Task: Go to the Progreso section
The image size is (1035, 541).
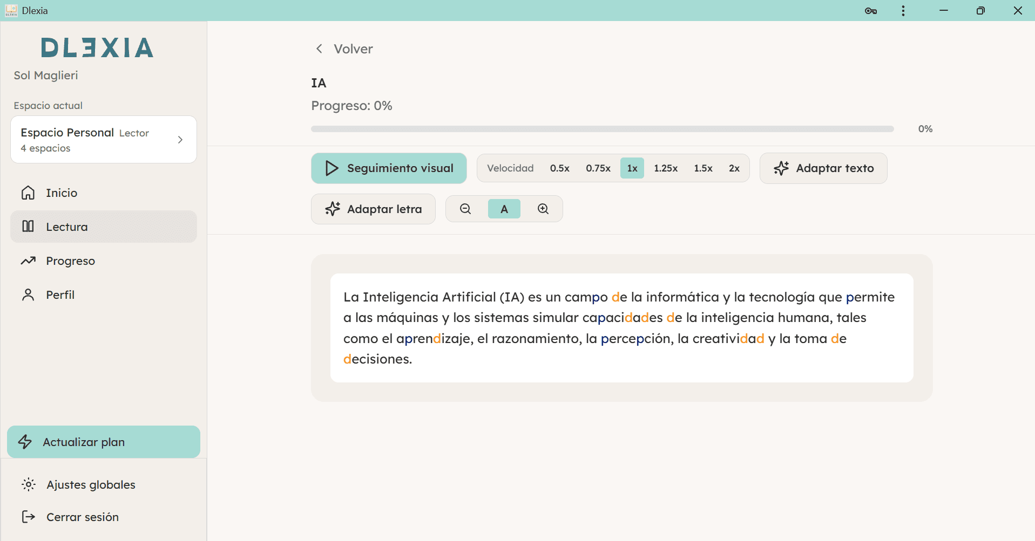Action: tap(104, 261)
